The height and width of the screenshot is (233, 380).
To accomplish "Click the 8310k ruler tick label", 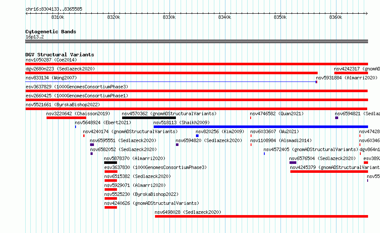I will coord(58,17).
